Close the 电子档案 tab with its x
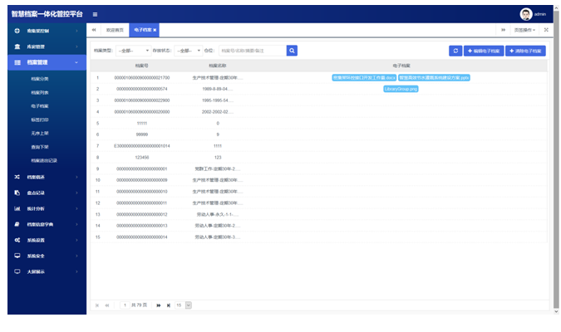The image size is (561, 332). (155, 30)
